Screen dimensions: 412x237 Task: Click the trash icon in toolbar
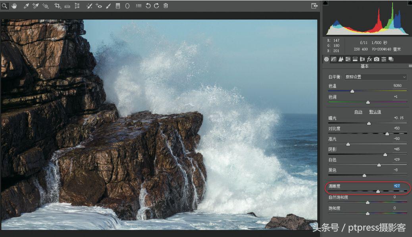(x=166, y=6)
